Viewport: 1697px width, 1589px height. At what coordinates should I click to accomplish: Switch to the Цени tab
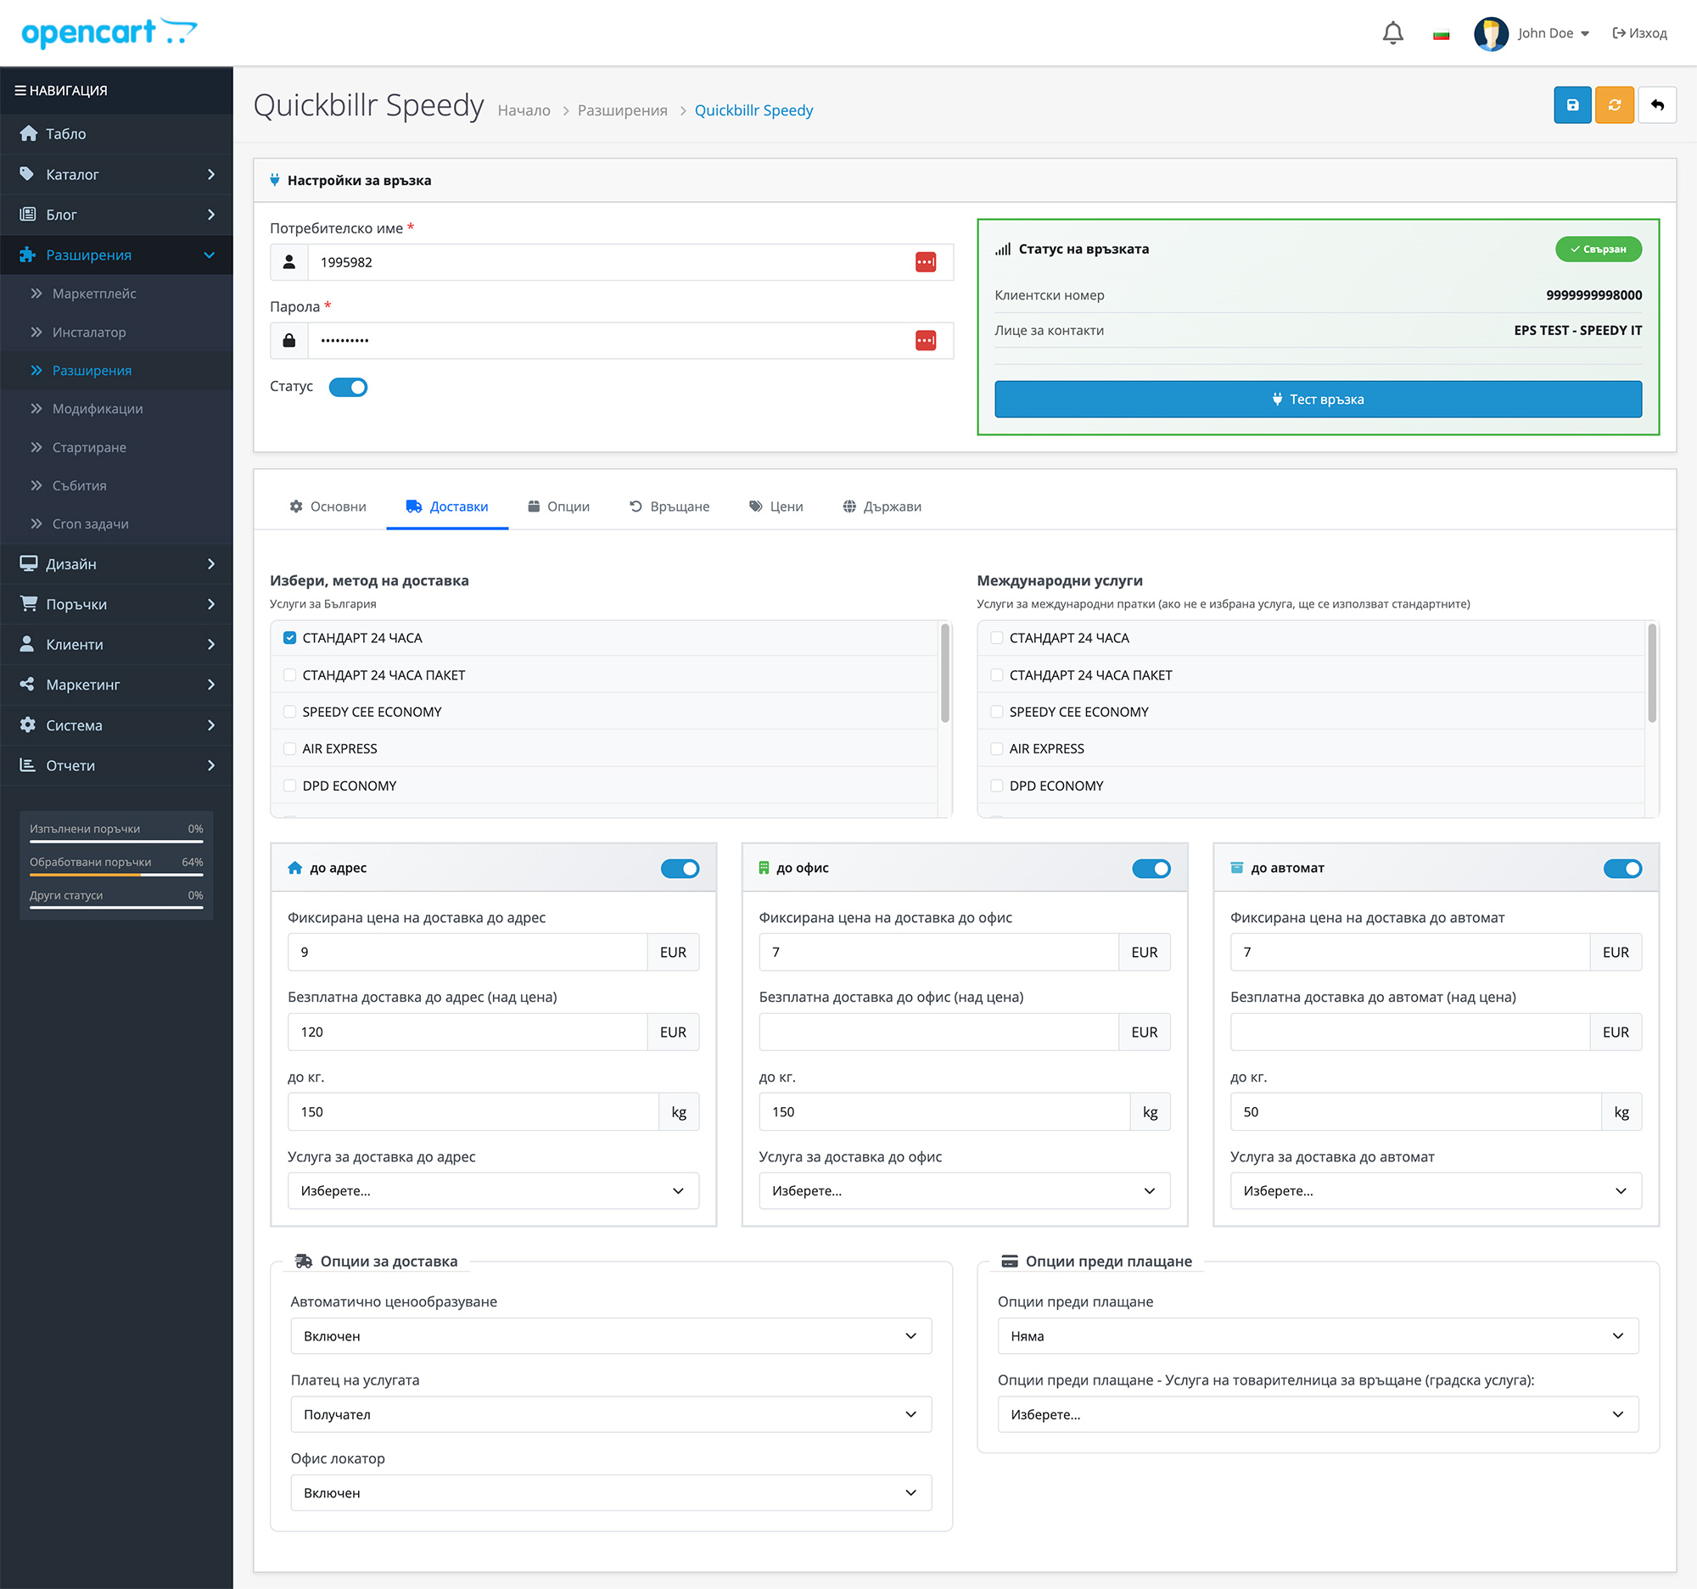pos(775,507)
